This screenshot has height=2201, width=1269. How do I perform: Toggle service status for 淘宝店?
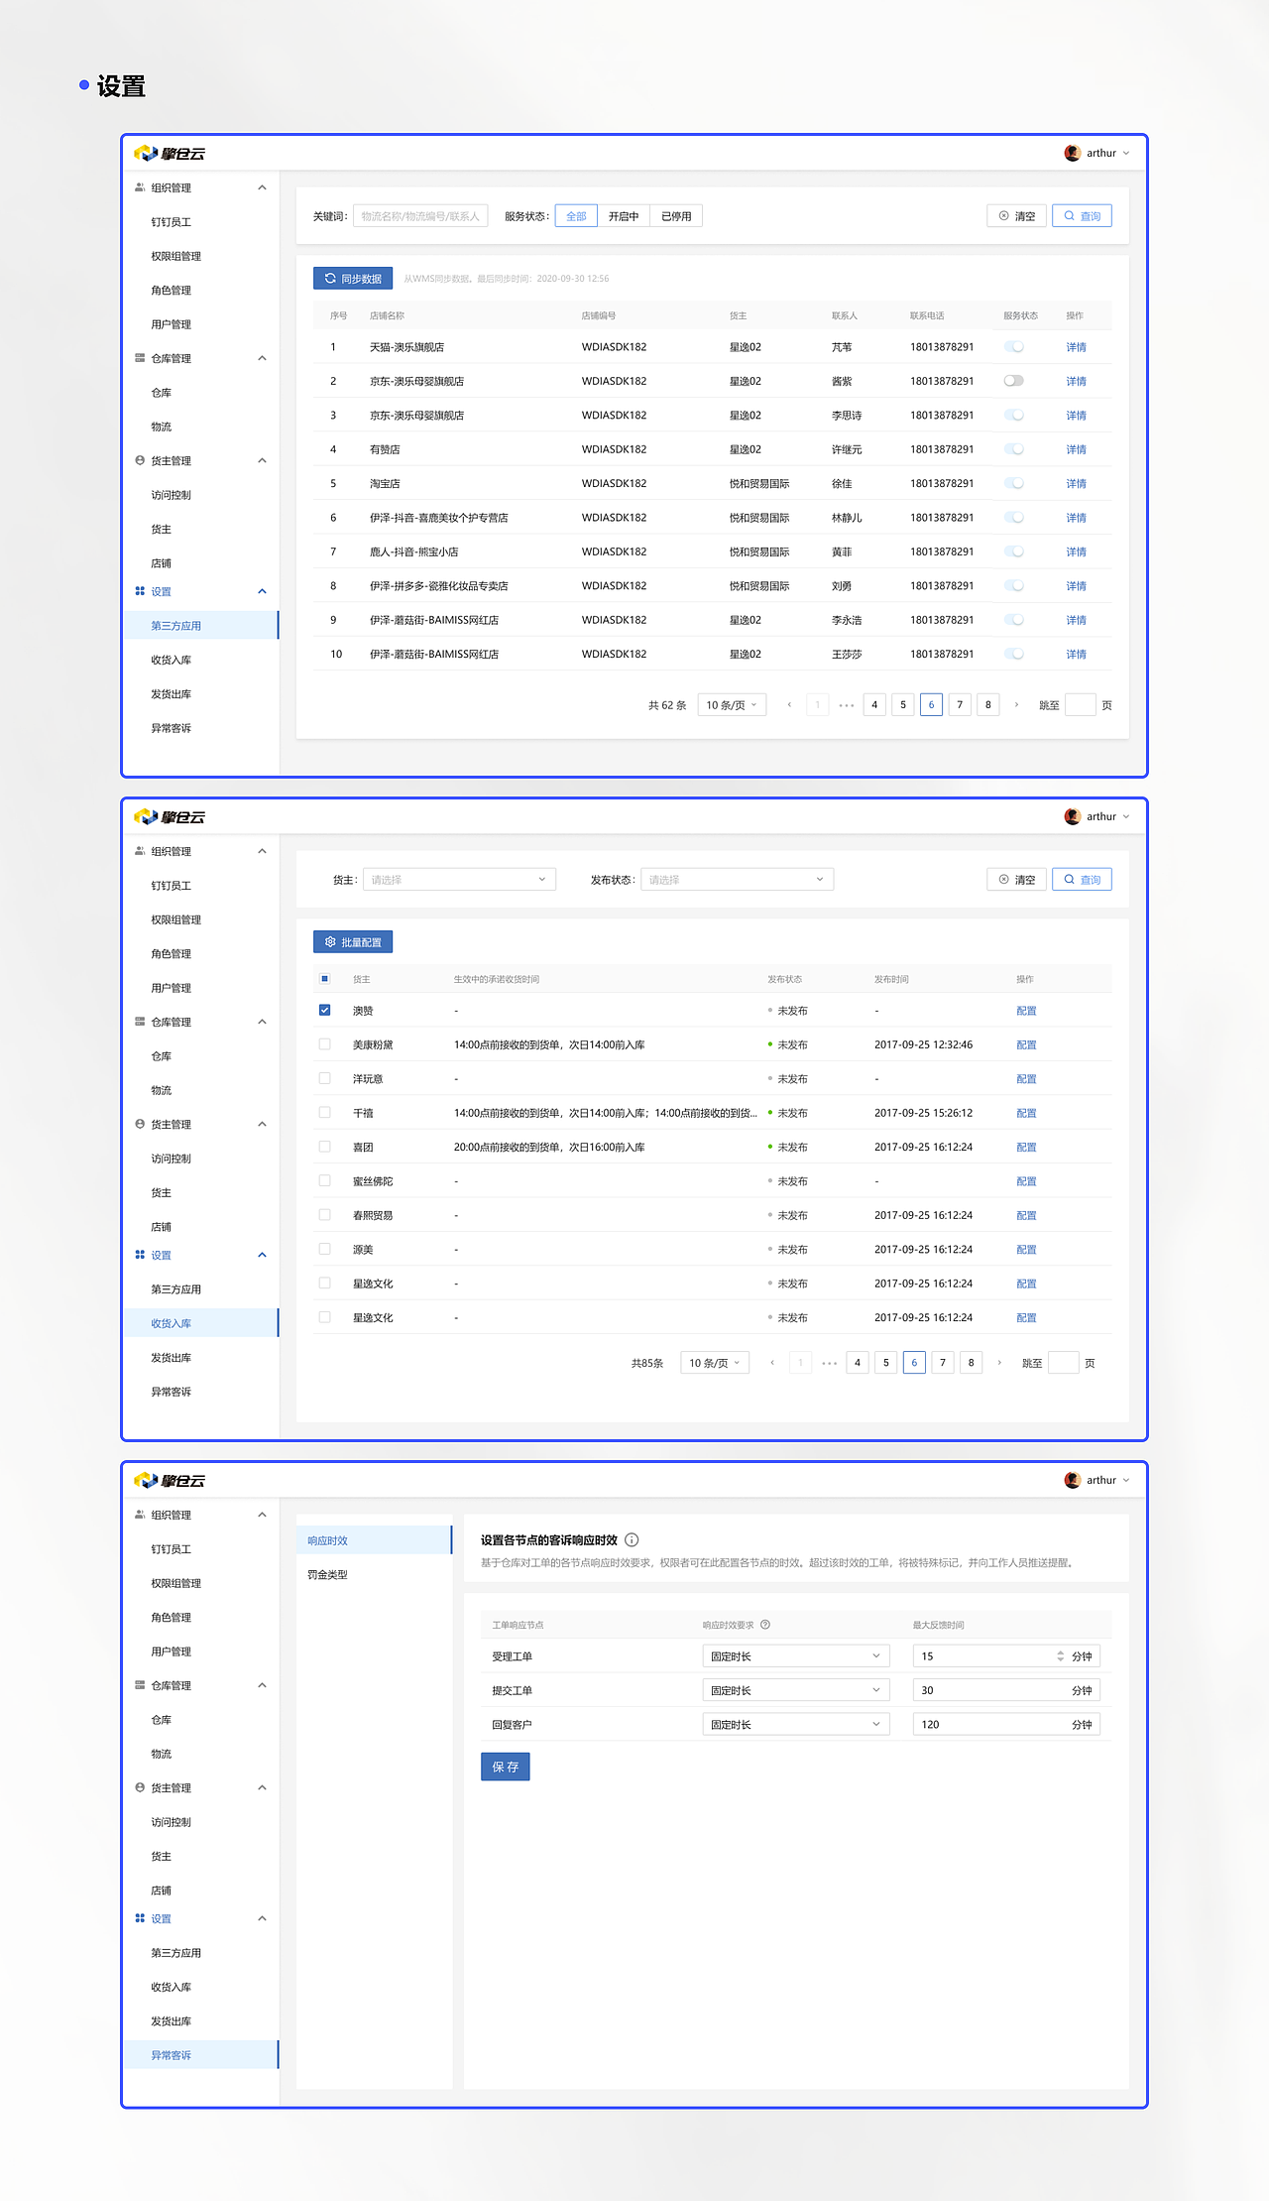(x=1013, y=483)
